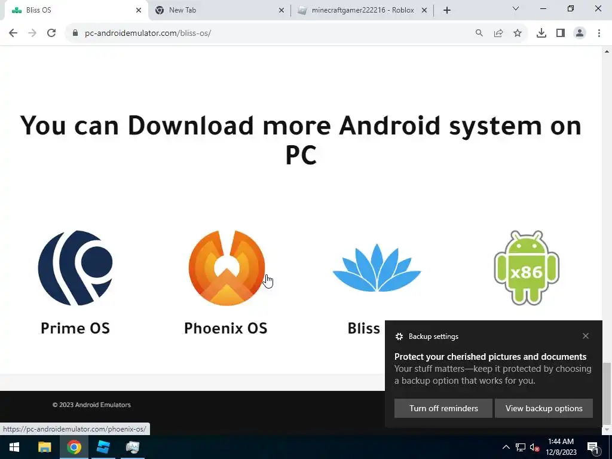Toggle the Chrome side panel
Viewport: 612px width, 459px height.
[561, 33]
